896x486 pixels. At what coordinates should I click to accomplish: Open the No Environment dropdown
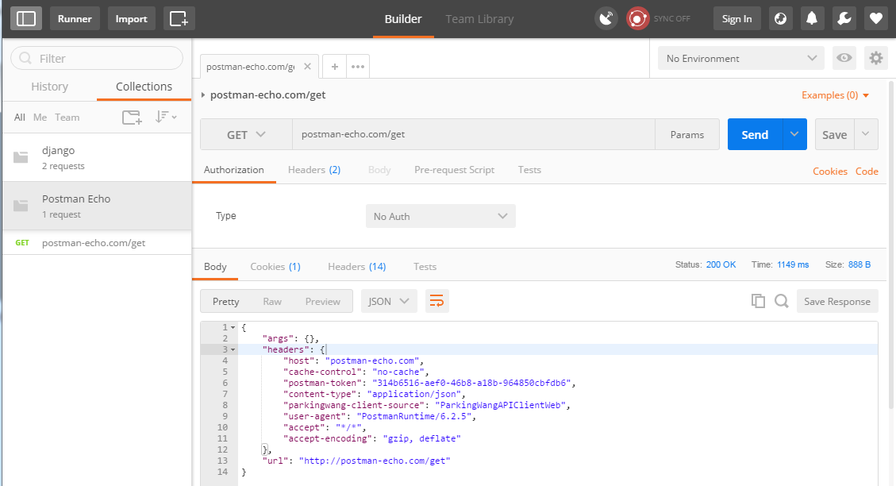click(x=741, y=58)
